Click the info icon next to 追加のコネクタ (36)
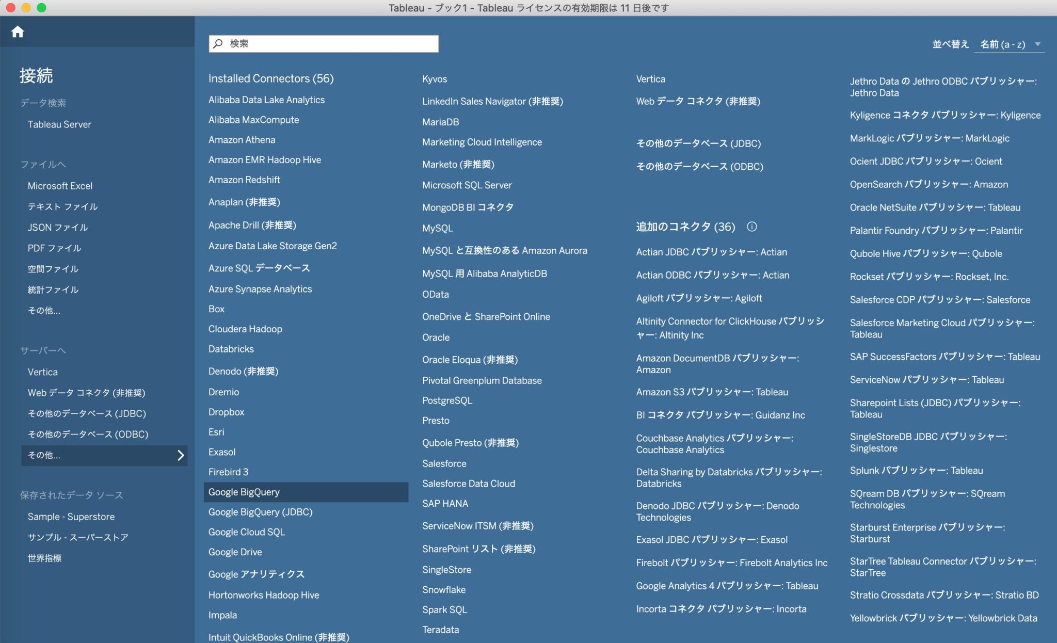The height and width of the screenshot is (643, 1057). pyautogui.click(x=752, y=227)
